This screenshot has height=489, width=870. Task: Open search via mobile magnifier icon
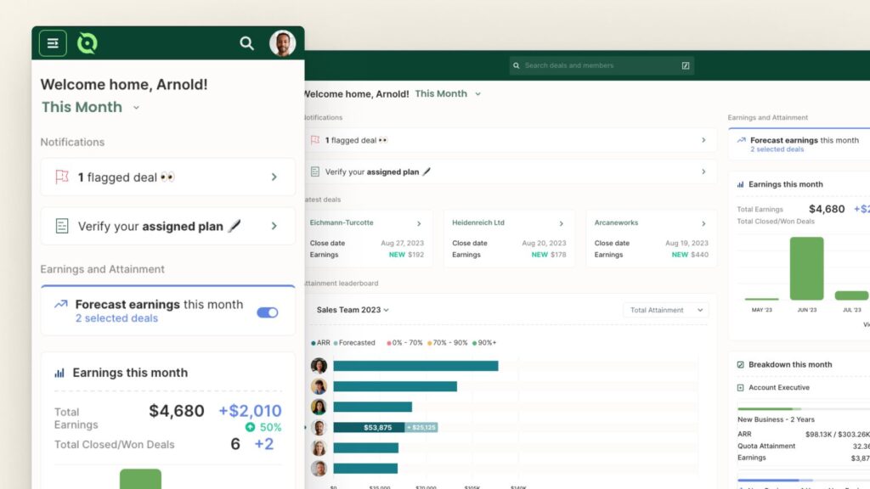(x=246, y=43)
